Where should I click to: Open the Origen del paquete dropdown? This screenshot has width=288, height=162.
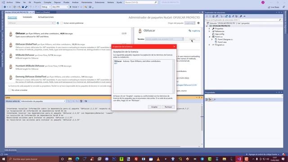[x=190, y=23]
